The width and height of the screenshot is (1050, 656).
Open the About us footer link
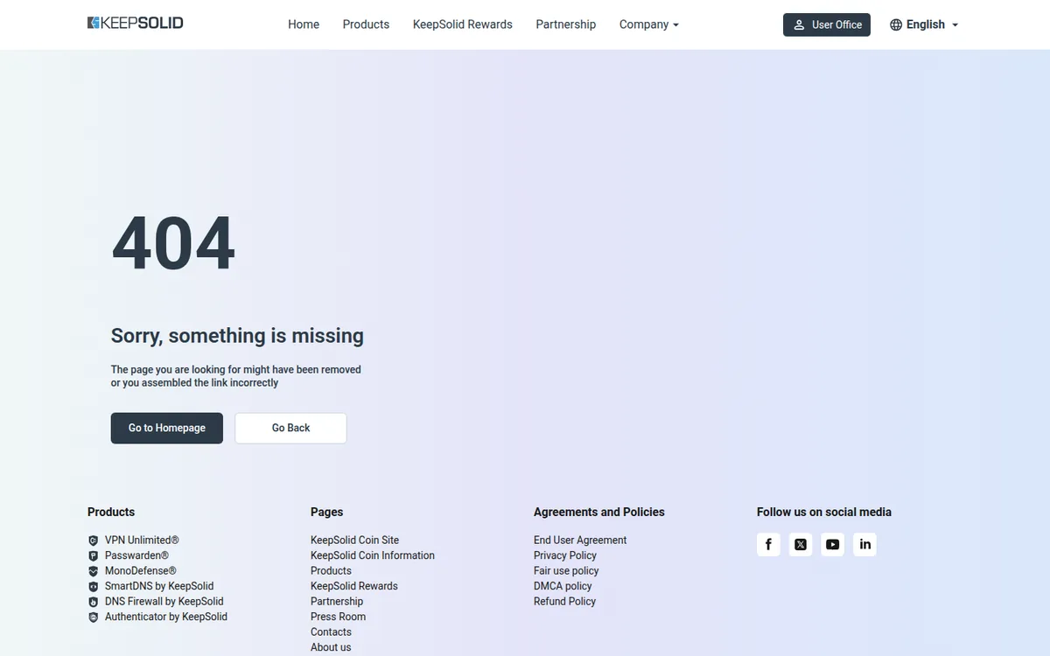click(331, 647)
